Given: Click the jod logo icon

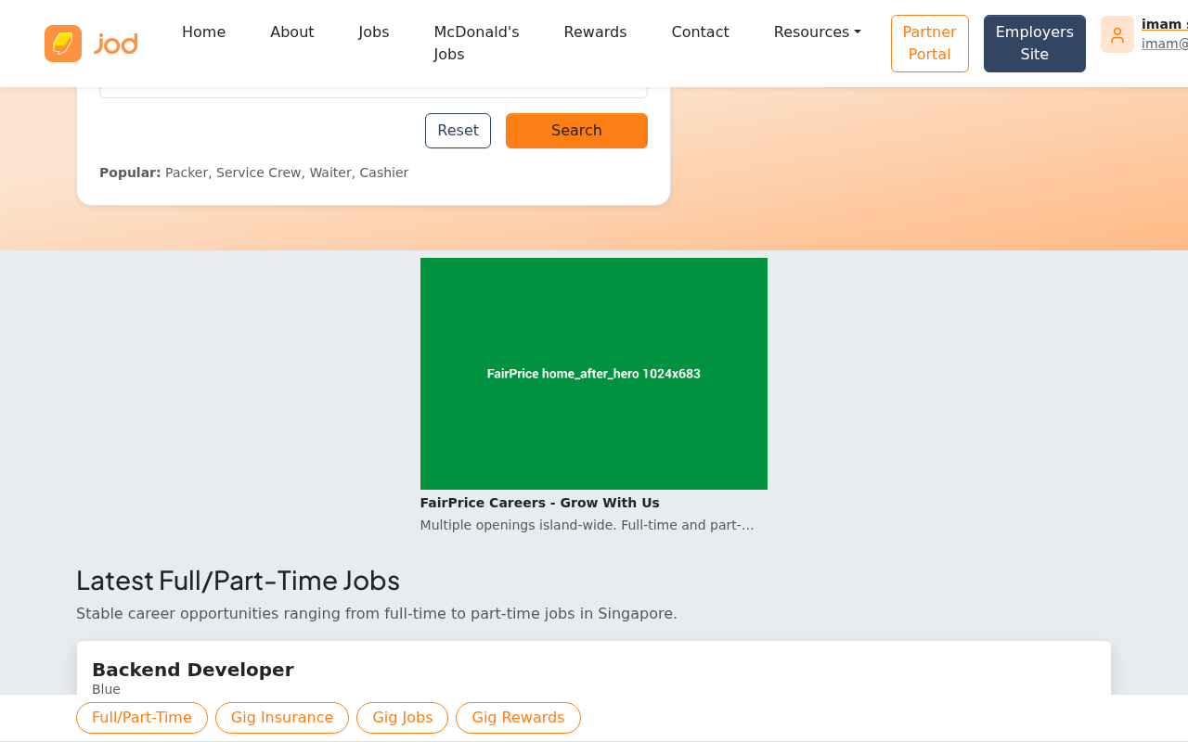Looking at the screenshot, I should click(63, 44).
